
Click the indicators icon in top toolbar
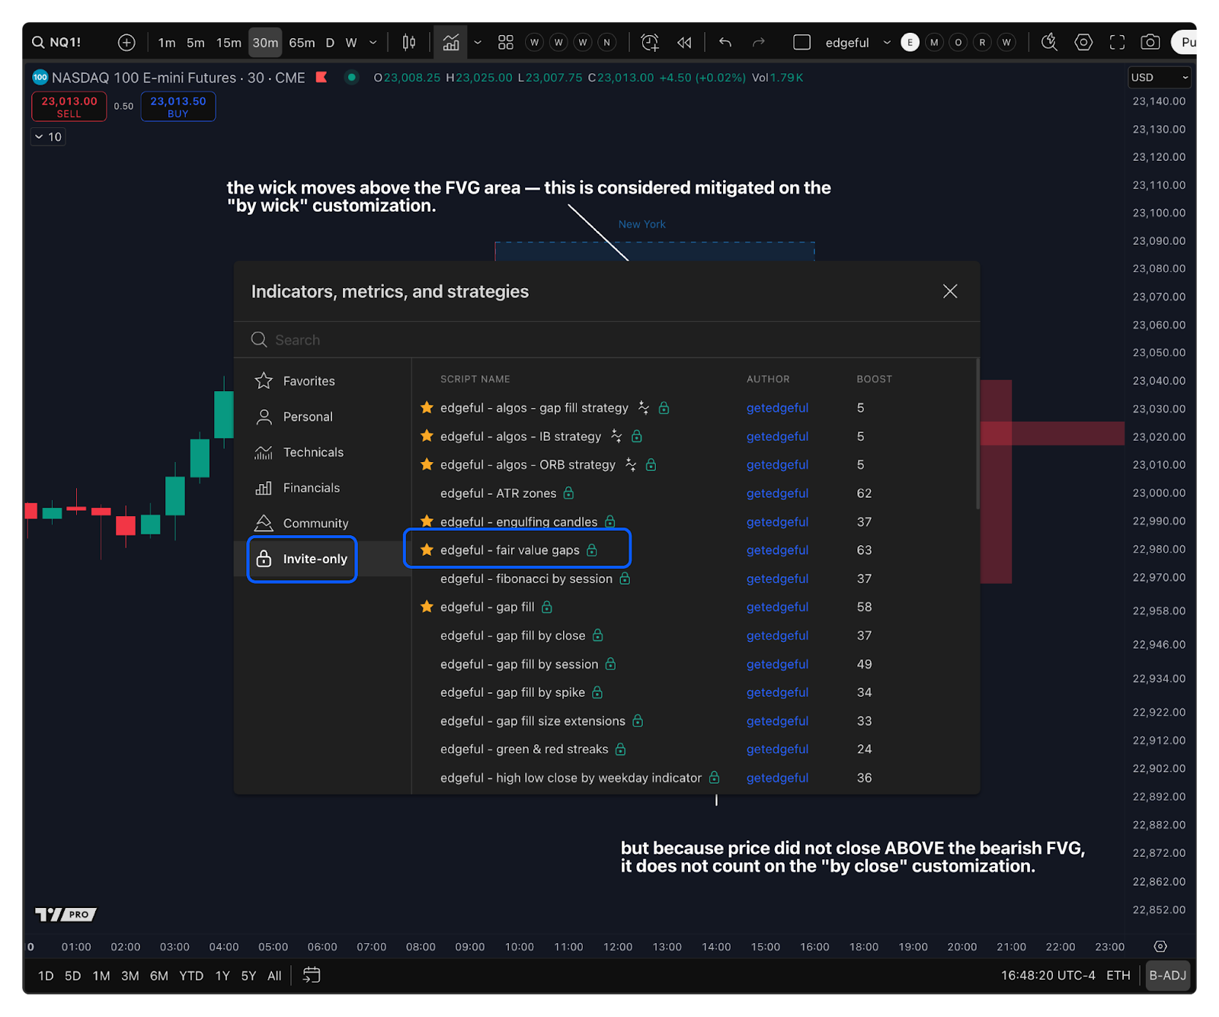tap(451, 43)
